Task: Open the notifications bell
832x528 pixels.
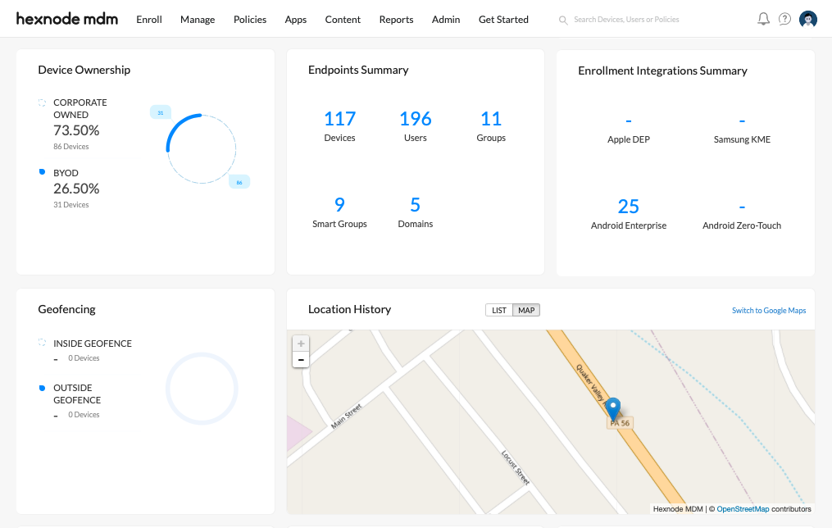Action: click(763, 19)
